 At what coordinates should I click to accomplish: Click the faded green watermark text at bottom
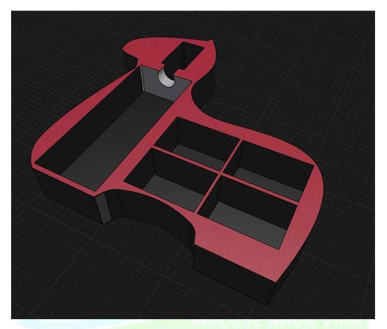pyautogui.click(x=278, y=322)
